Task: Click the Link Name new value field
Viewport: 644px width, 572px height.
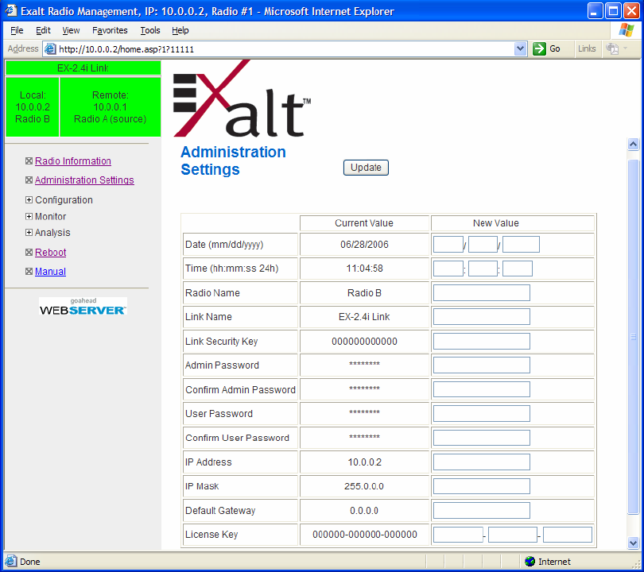Action: click(481, 317)
